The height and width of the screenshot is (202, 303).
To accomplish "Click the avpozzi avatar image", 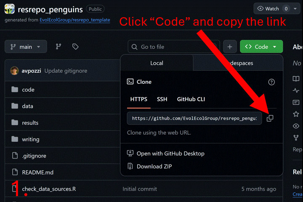I will [14, 71].
